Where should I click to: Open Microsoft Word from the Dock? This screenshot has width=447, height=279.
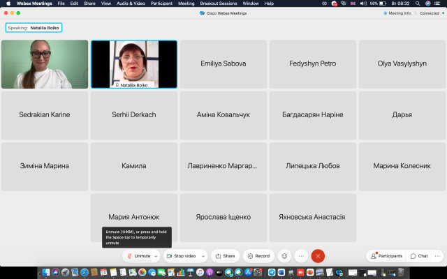click(x=281, y=273)
